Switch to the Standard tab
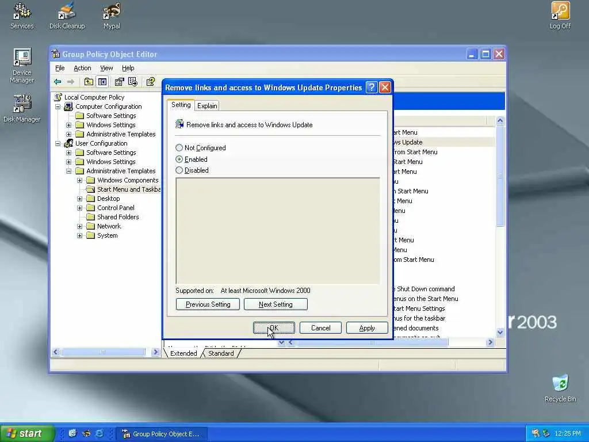Image resolution: width=589 pixels, height=442 pixels. coord(221,353)
